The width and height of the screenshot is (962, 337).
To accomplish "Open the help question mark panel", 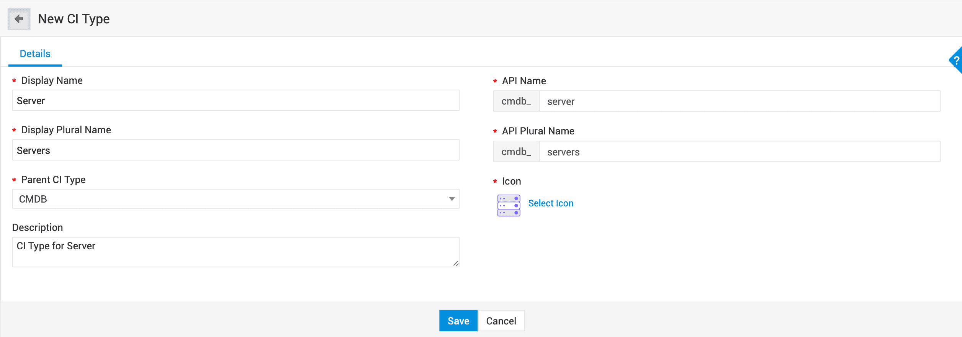I will click(956, 61).
